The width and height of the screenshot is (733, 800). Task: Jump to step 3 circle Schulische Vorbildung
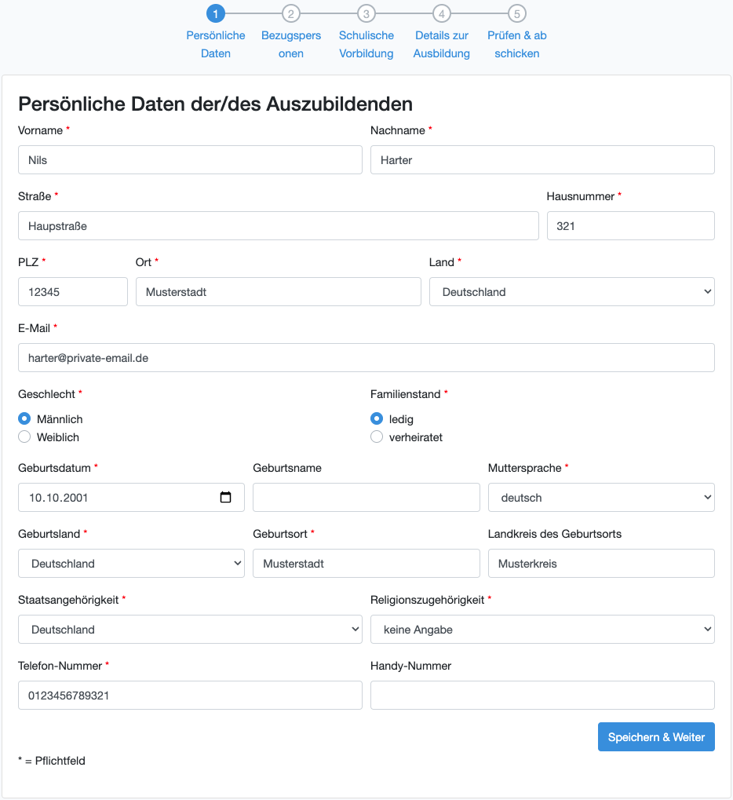point(366,13)
